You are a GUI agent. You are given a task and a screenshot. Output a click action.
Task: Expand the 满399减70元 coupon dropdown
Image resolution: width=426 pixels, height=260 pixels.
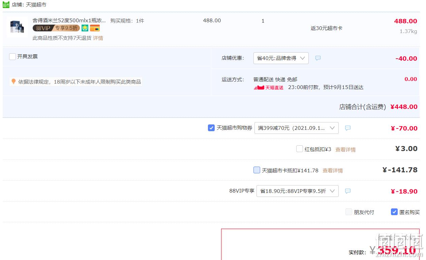click(297, 128)
